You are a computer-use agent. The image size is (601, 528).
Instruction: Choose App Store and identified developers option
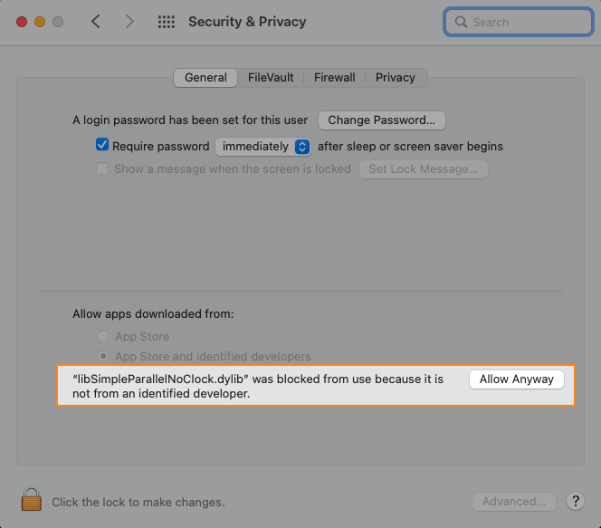104,357
